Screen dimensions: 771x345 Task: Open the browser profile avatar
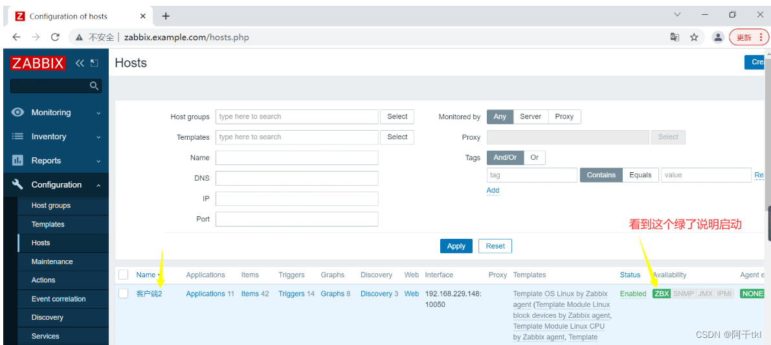pyautogui.click(x=719, y=38)
